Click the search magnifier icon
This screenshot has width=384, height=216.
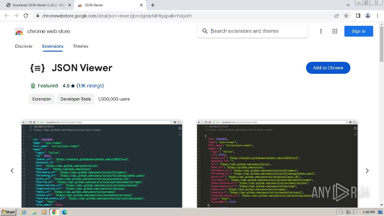[x=205, y=31]
